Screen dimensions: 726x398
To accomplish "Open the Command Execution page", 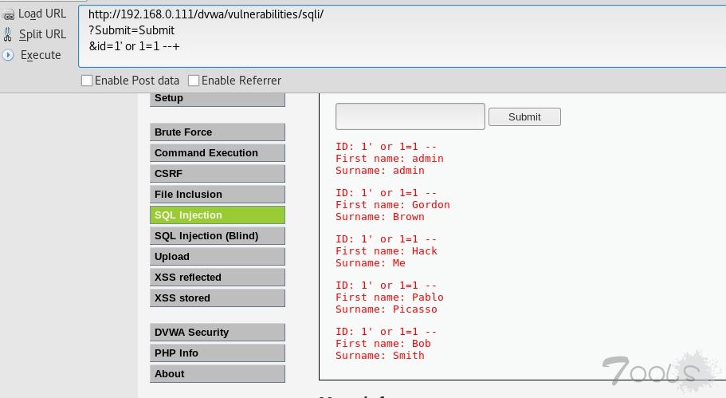I will coord(217,153).
